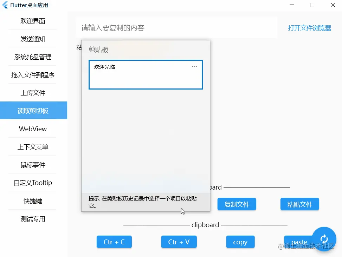Click the 剪贴板 popup title
Image resolution: width=342 pixels, height=257 pixels.
click(x=98, y=50)
